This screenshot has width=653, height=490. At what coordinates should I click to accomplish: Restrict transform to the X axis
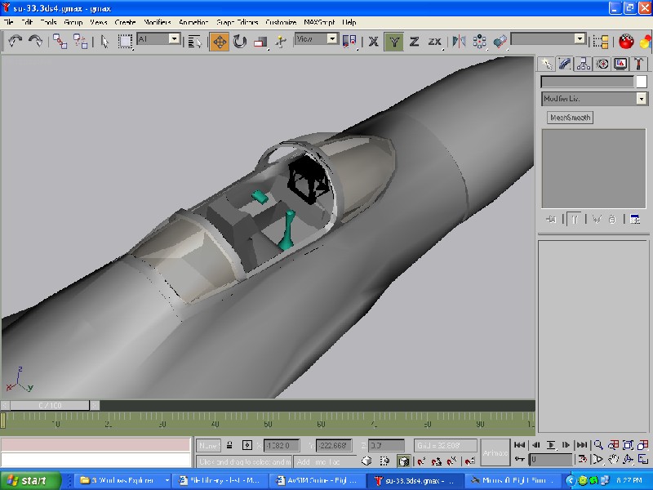click(x=374, y=41)
